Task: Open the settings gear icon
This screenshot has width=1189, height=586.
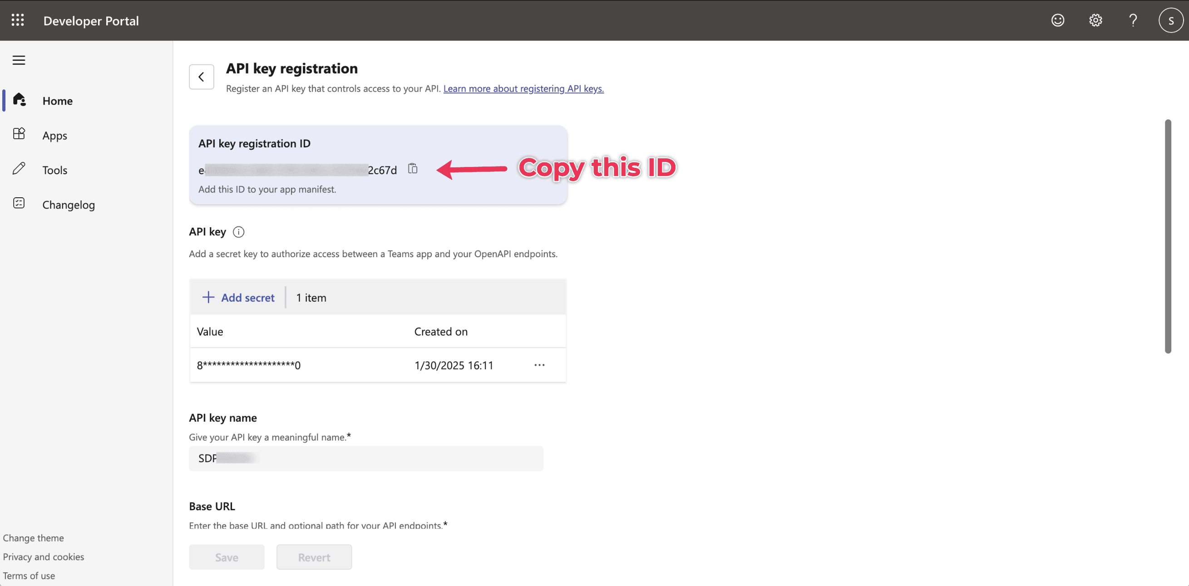Action: click(1095, 20)
